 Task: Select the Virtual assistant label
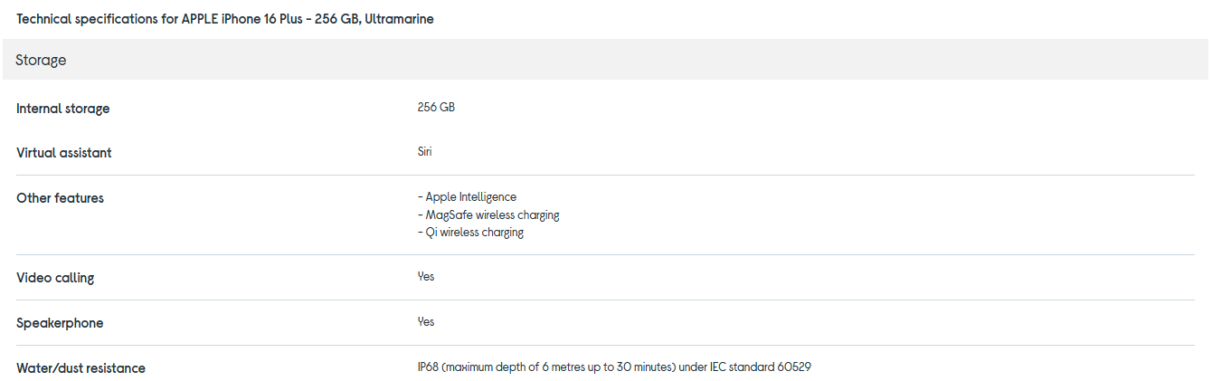pos(64,153)
